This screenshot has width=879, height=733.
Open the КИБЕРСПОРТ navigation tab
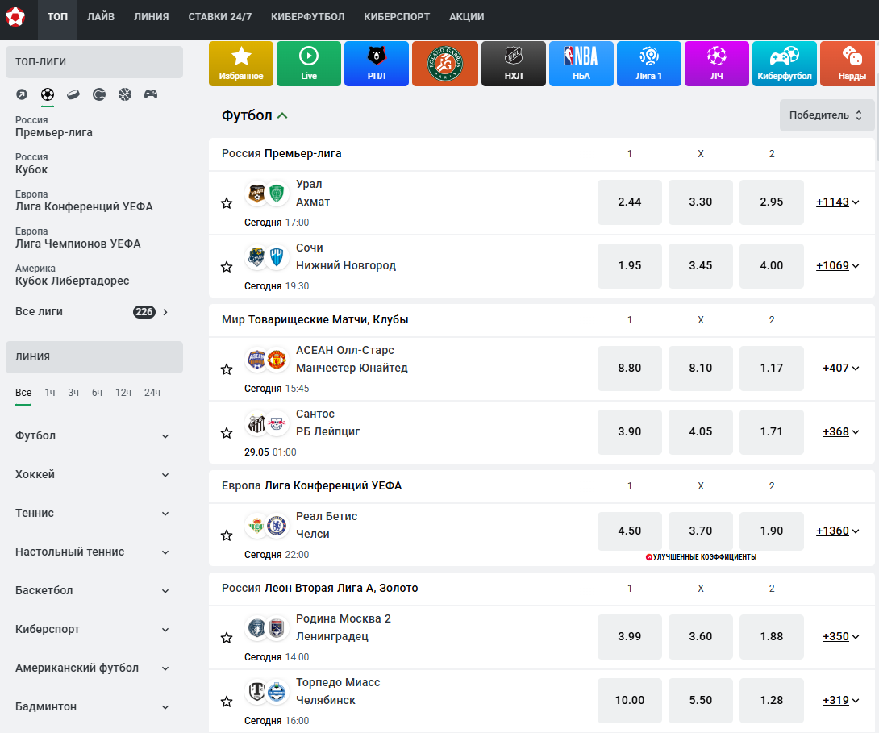tap(397, 17)
